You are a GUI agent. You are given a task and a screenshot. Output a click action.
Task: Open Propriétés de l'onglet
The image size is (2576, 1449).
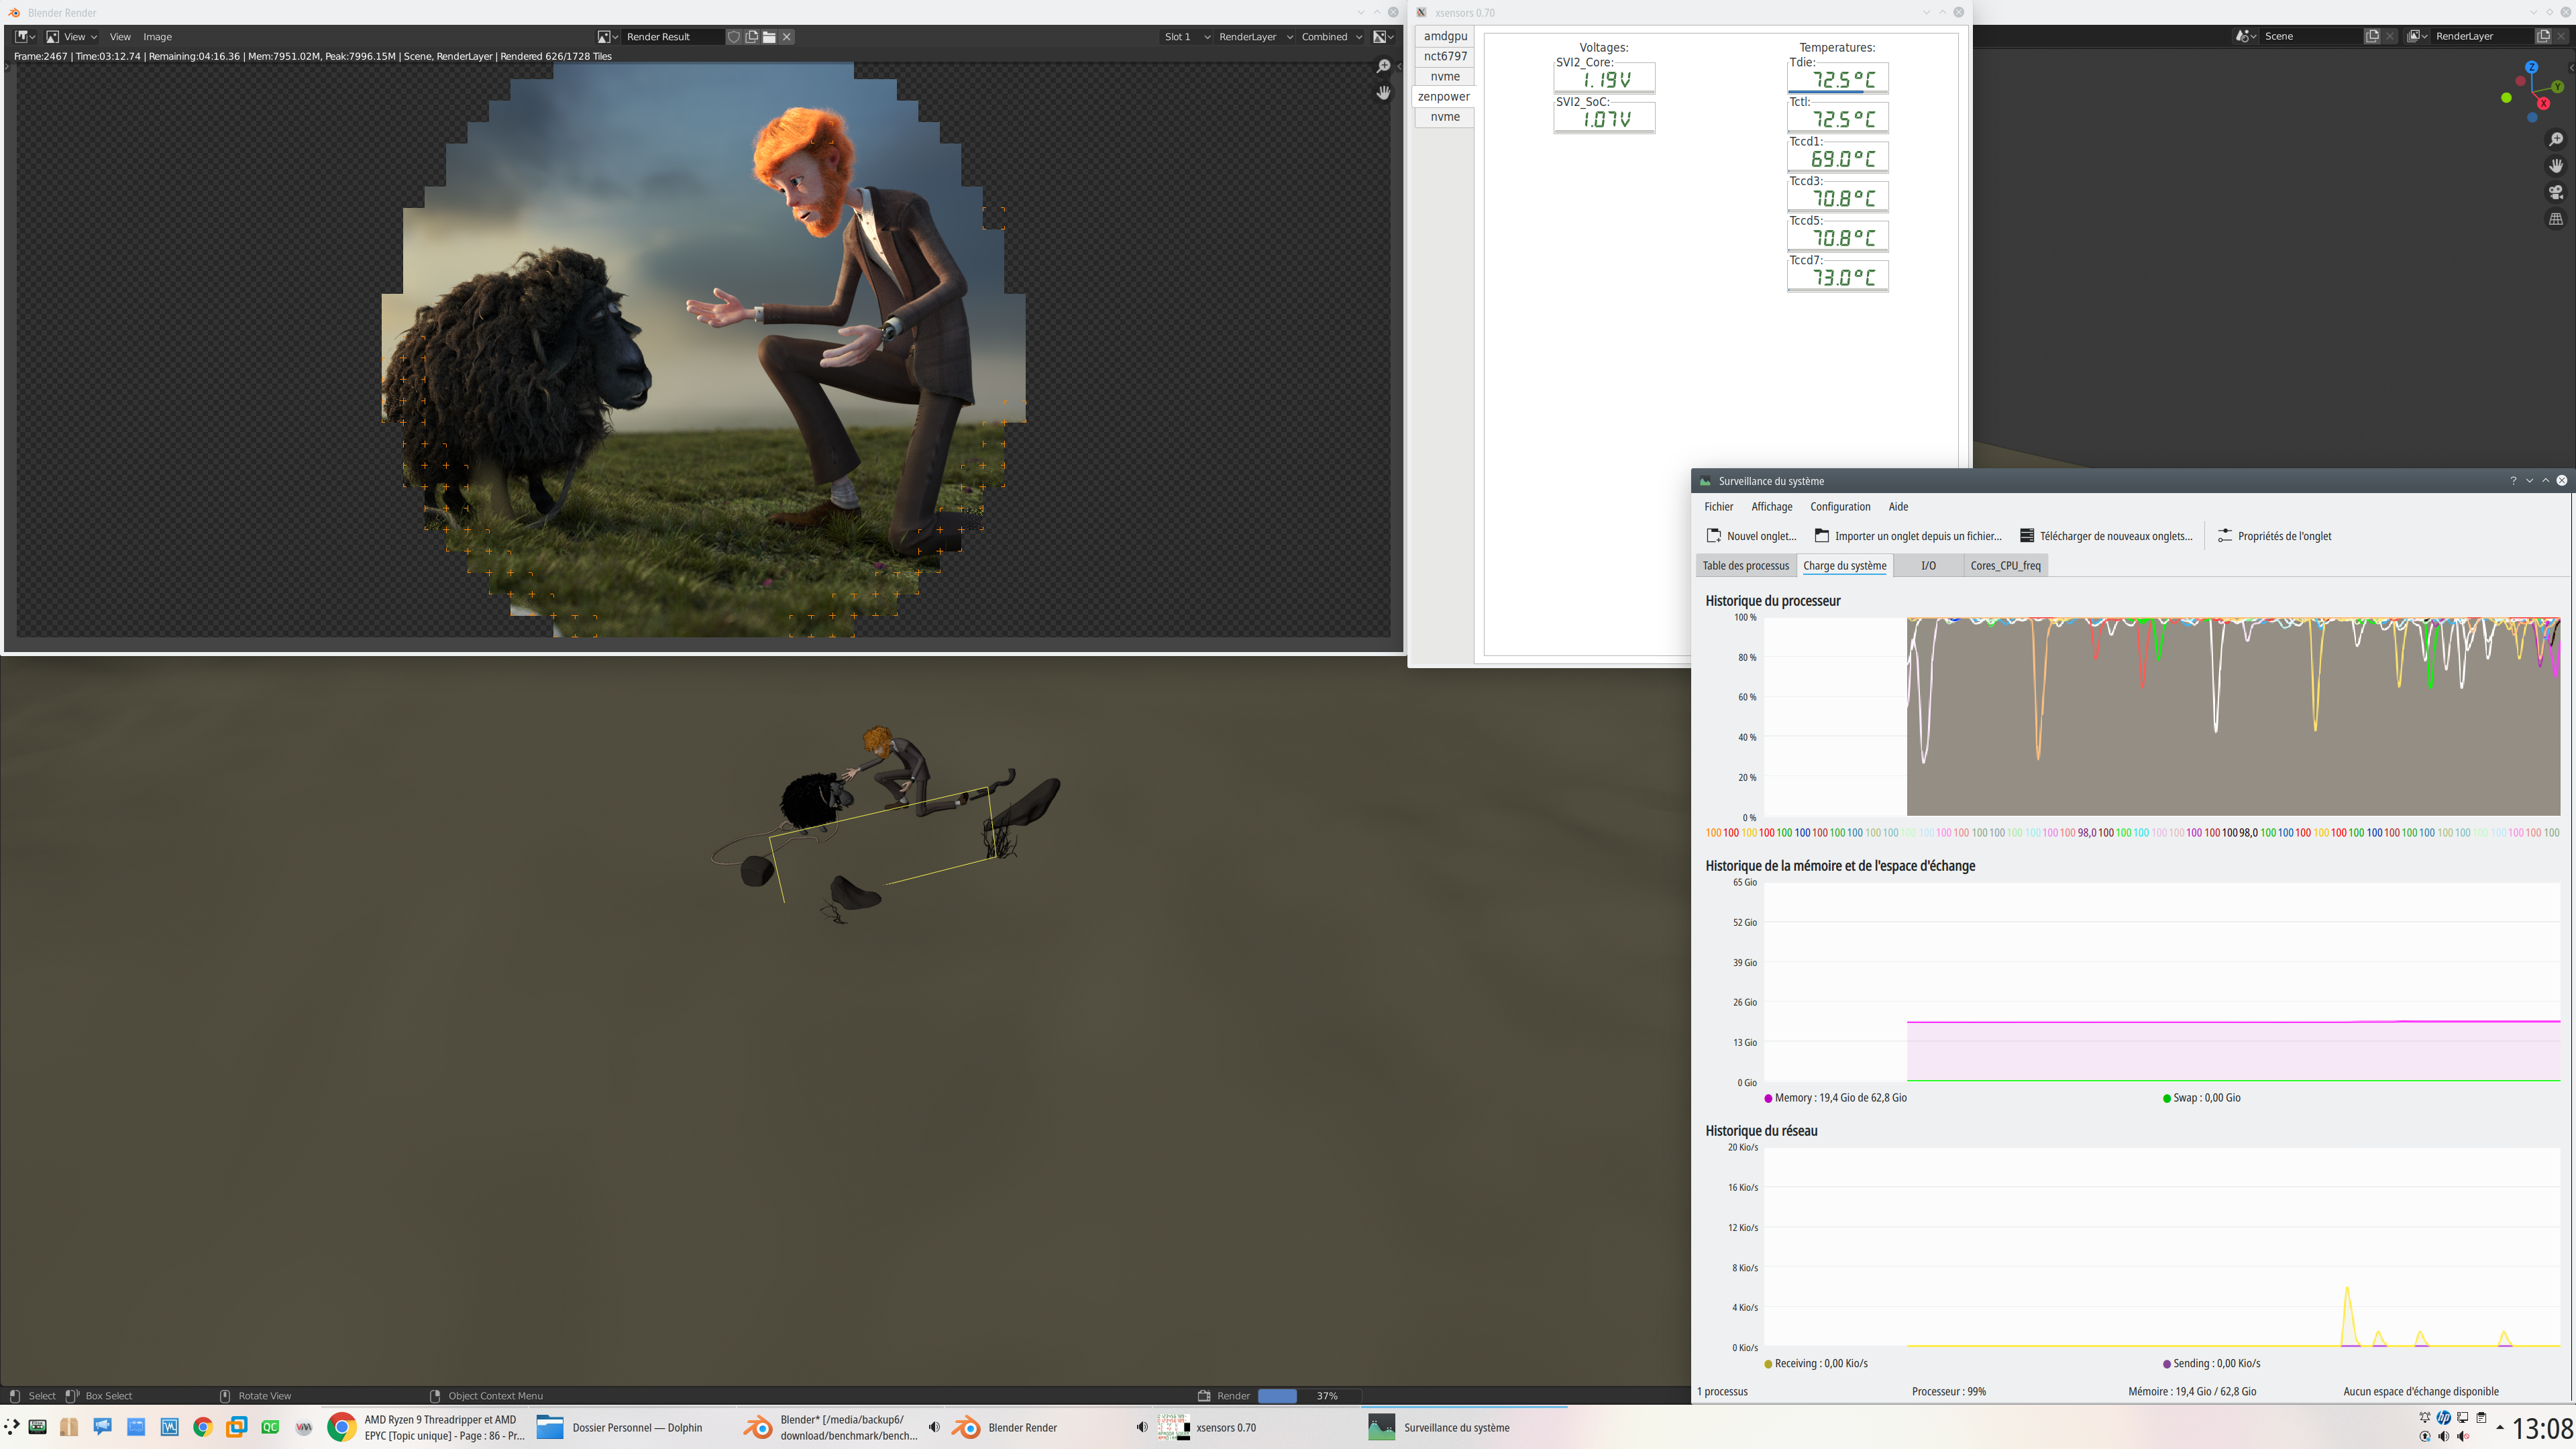[2274, 536]
